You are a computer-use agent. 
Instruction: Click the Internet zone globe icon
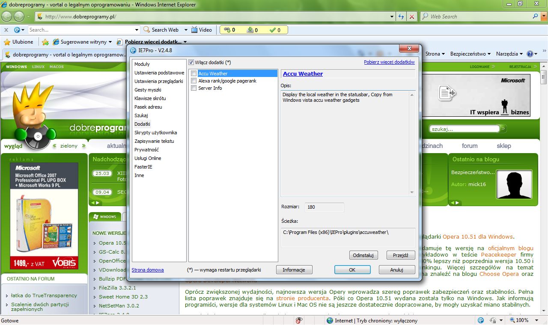tap(330, 320)
